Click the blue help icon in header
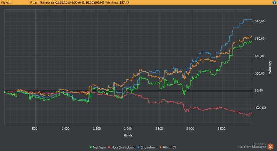Screen dimensions: 277x151 [274, 2]
